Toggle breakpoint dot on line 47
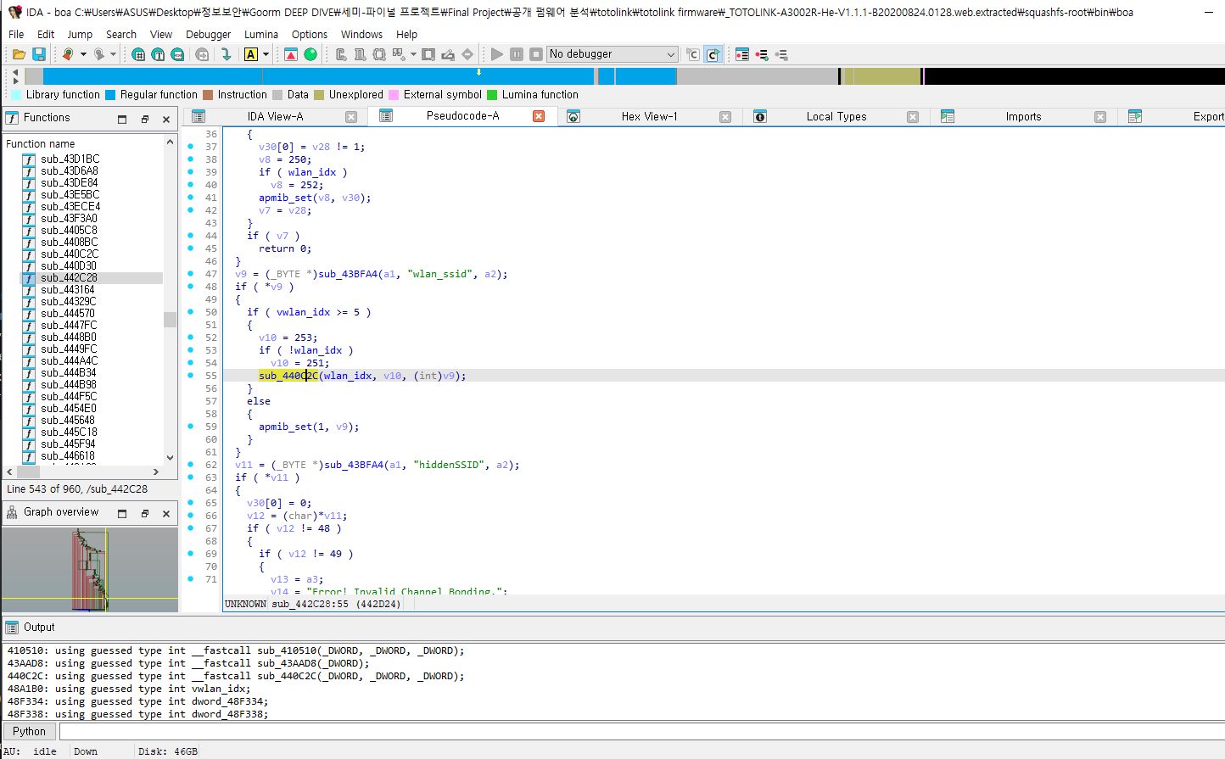 click(x=190, y=274)
